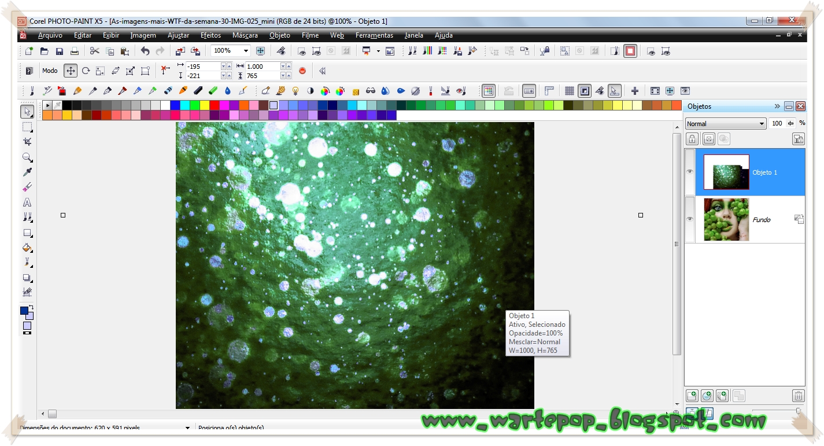This screenshot has height=446, width=824.
Task: Toggle the move position mode button
Action: click(71, 71)
